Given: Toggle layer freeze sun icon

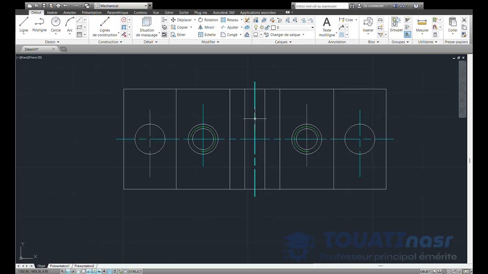Looking at the screenshot, I should (x=262, y=27).
